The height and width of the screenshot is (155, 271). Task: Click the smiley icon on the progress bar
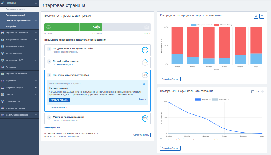click(49, 27)
